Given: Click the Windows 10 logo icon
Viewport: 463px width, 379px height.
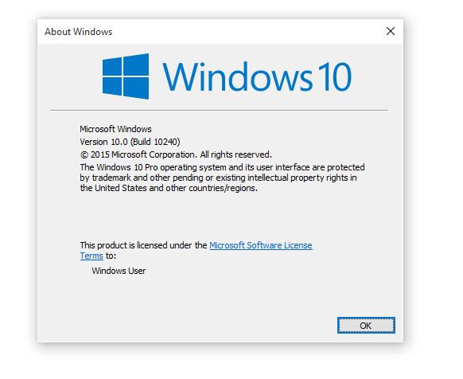Looking at the screenshot, I should pyautogui.click(x=126, y=76).
